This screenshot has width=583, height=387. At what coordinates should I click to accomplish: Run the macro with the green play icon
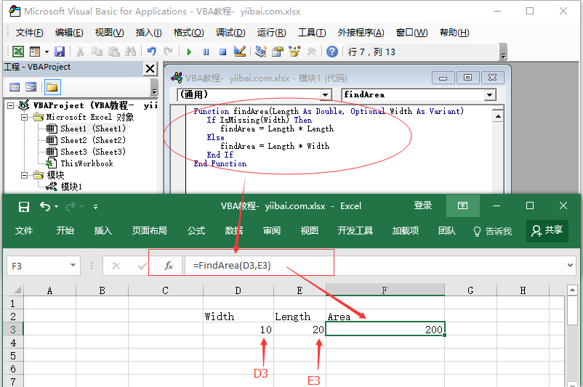(189, 52)
